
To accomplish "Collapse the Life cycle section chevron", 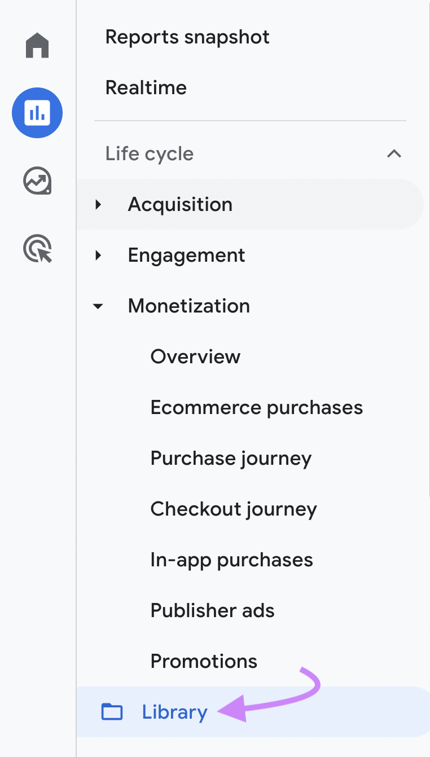I will (x=394, y=153).
